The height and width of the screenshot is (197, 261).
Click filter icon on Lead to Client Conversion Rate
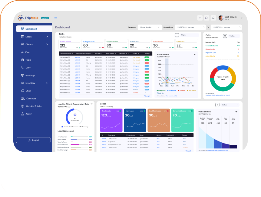click(91, 104)
